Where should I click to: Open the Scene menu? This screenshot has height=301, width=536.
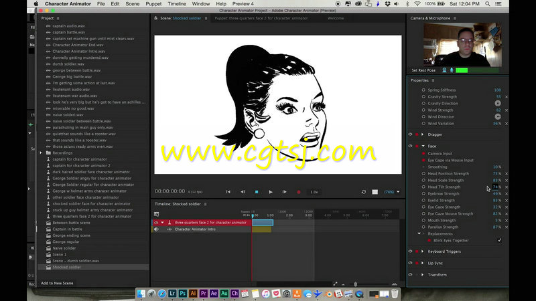tap(132, 4)
